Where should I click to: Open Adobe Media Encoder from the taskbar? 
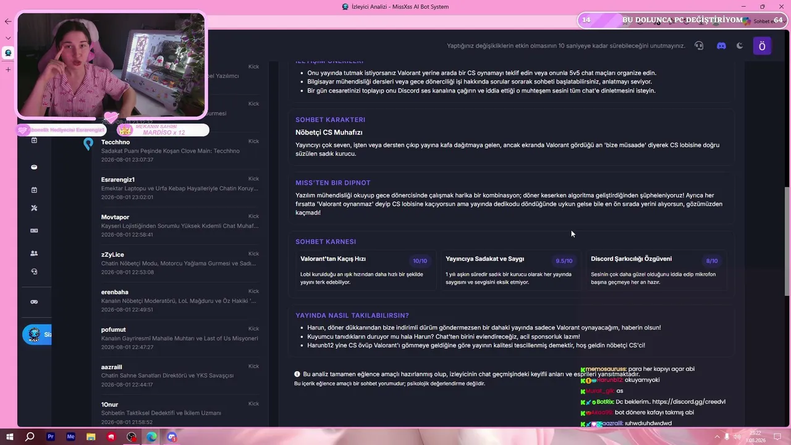70,437
